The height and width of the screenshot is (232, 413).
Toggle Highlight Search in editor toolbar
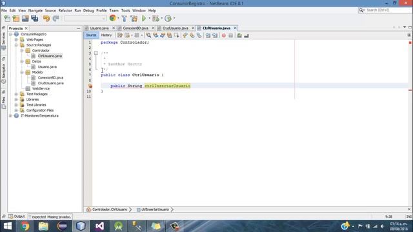[169, 35]
